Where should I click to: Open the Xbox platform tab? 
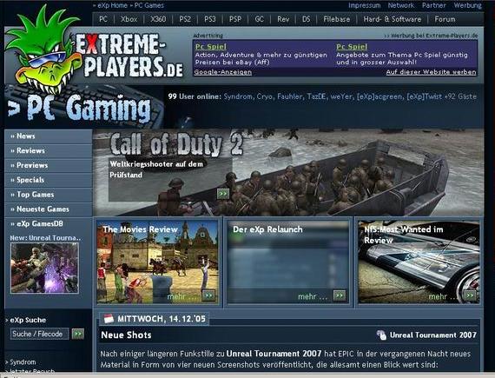[129, 19]
